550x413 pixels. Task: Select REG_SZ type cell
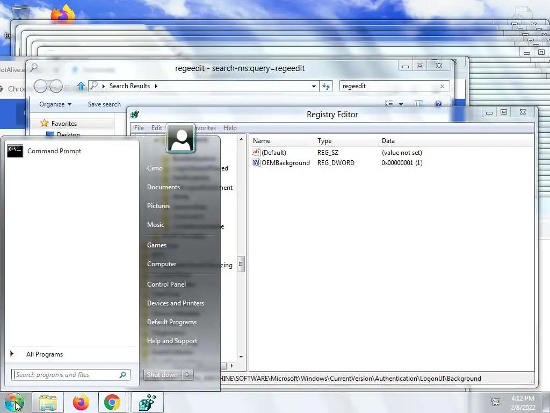[328, 153]
